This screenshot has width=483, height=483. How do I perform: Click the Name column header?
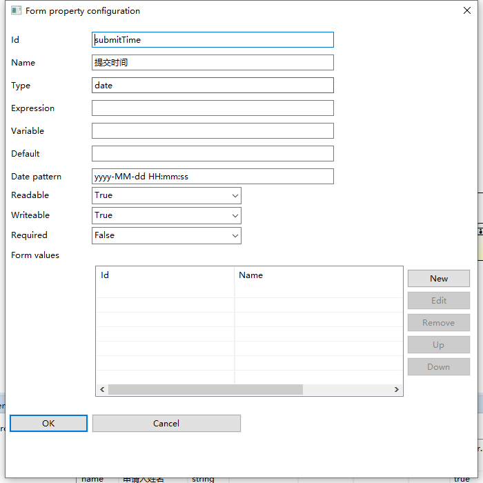pos(318,275)
